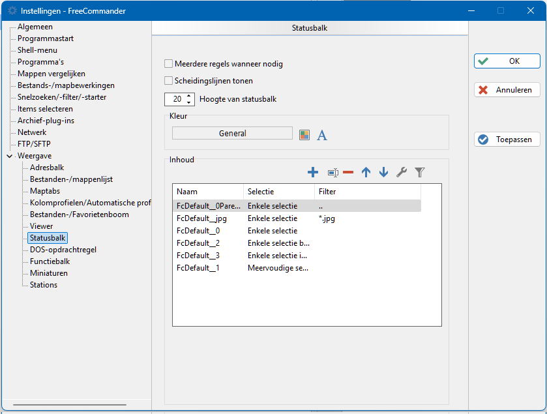The height and width of the screenshot is (414, 547).
Task: Select Algemeen in settings tree
Action: pos(35,27)
